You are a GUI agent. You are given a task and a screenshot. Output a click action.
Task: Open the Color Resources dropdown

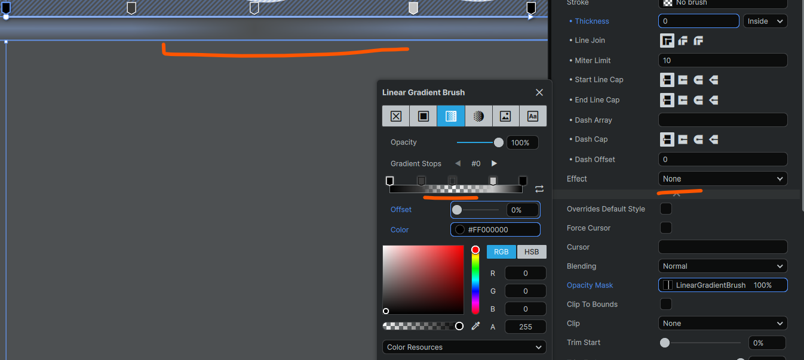click(464, 347)
